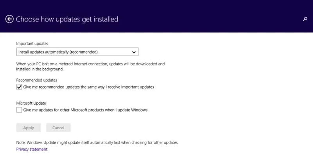Expand the Important updates dropdown chevron
Image resolution: width=313 pixels, height=160 pixels.
134,52
